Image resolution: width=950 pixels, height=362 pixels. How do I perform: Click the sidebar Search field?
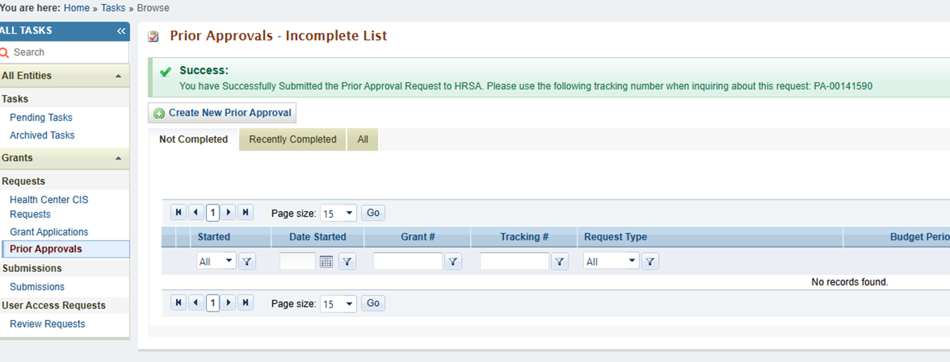point(69,52)
